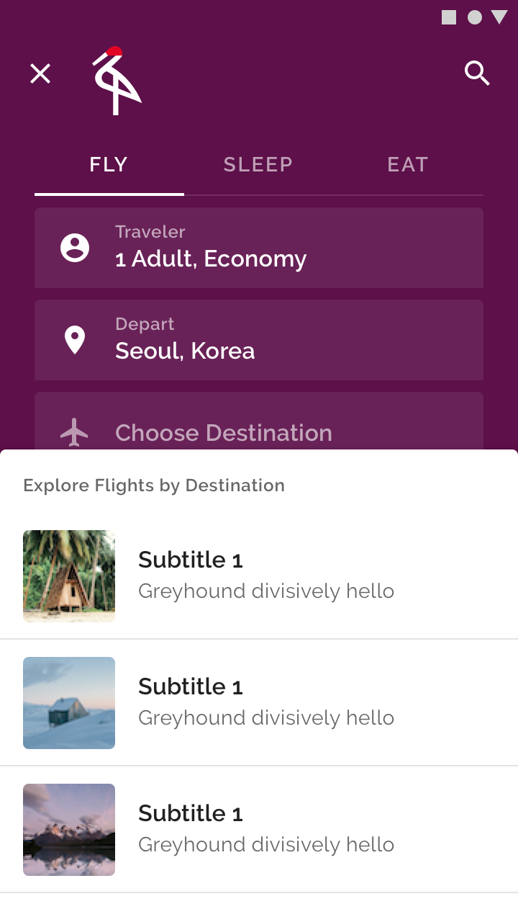Tap the X close icon
This screenshot has width=518, height=922.
click(40, 73)
